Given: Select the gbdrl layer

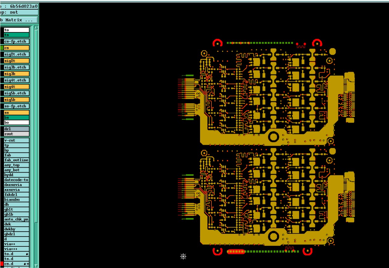Looking at the screenshot, I should click(x=17, y=234).
